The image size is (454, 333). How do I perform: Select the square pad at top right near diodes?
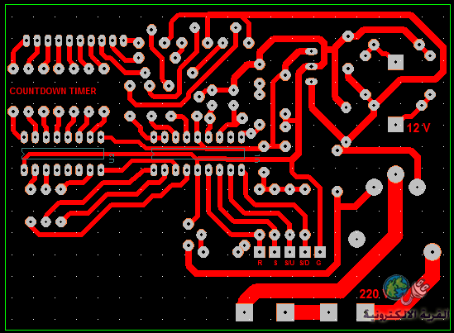click(x=395, y=62)
